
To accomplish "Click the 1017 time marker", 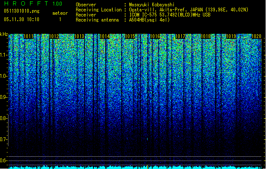I will [180, 36].
